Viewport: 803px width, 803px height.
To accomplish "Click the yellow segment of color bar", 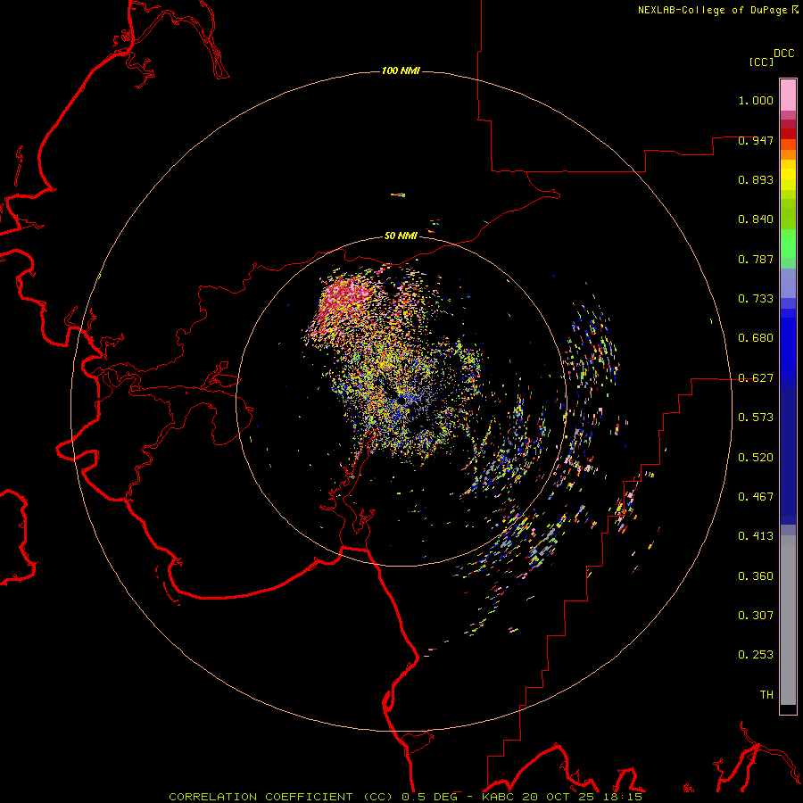I will point(788,177).
